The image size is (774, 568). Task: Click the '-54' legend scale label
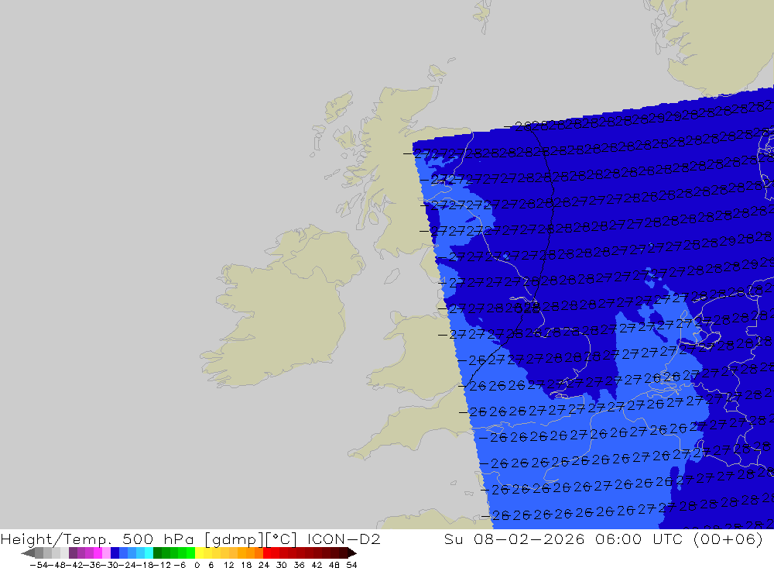click(x=39, y=565)
